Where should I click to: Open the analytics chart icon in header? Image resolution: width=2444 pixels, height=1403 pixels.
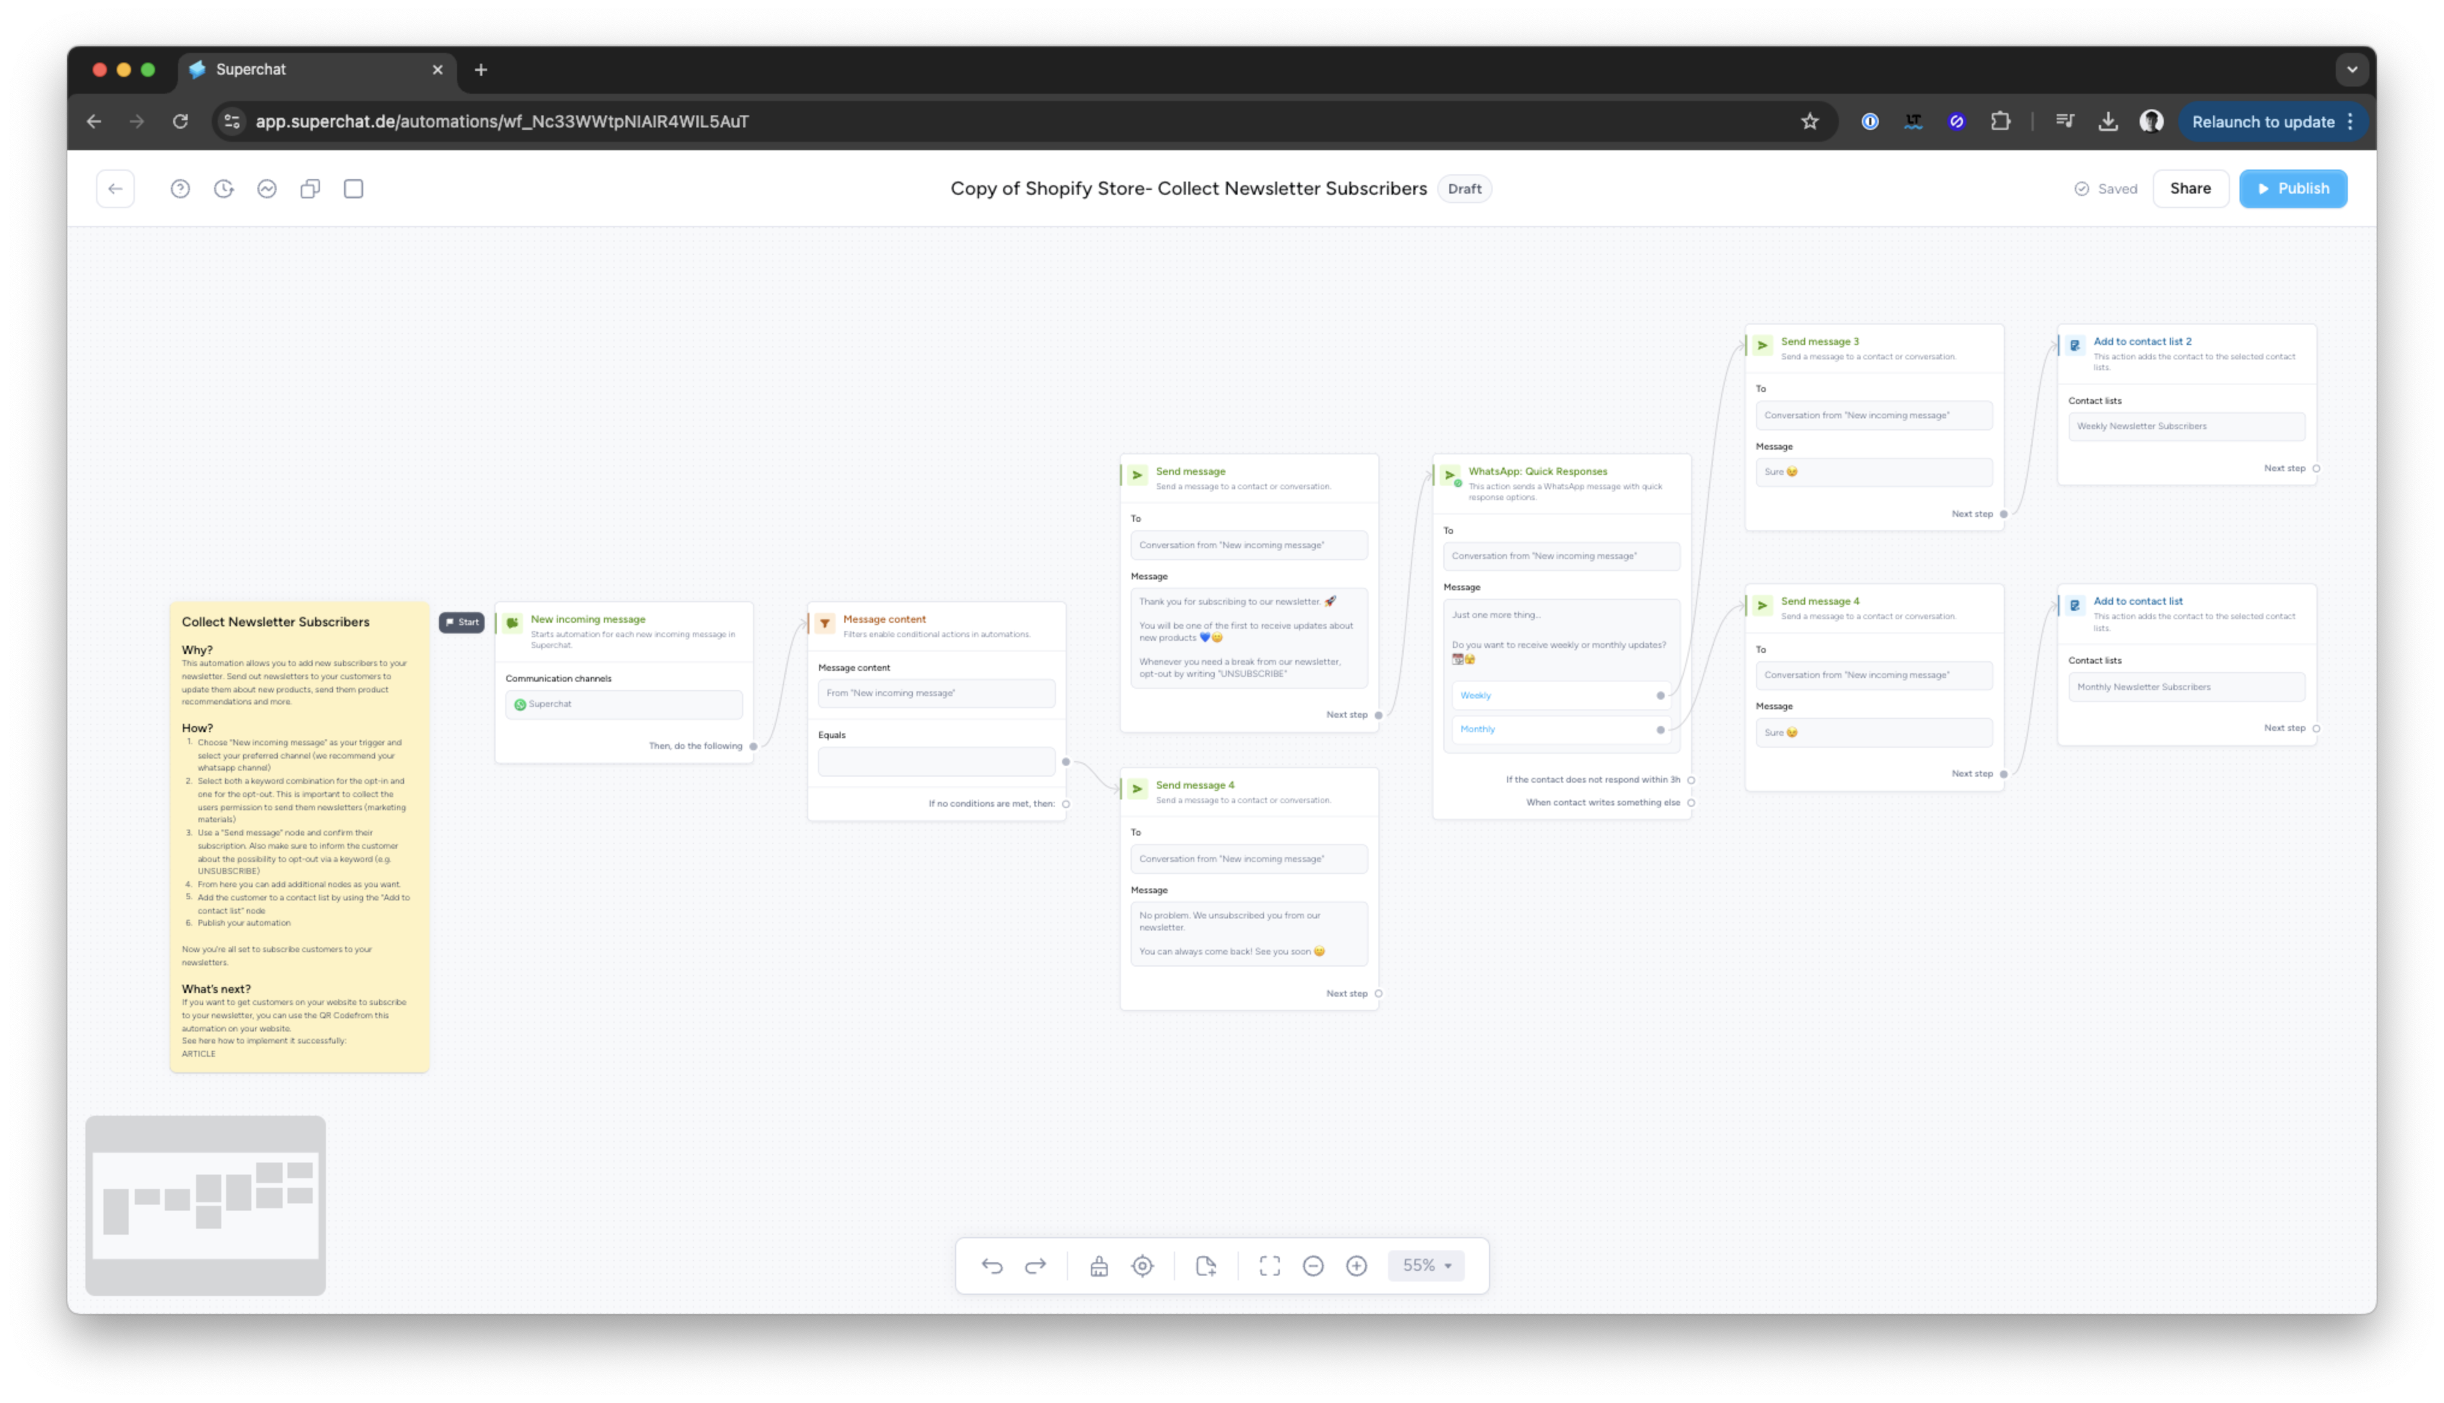(x=267, y=189)
